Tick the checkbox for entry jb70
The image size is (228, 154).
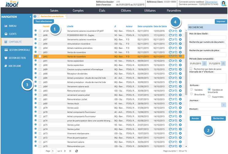[x=40, y=146]
